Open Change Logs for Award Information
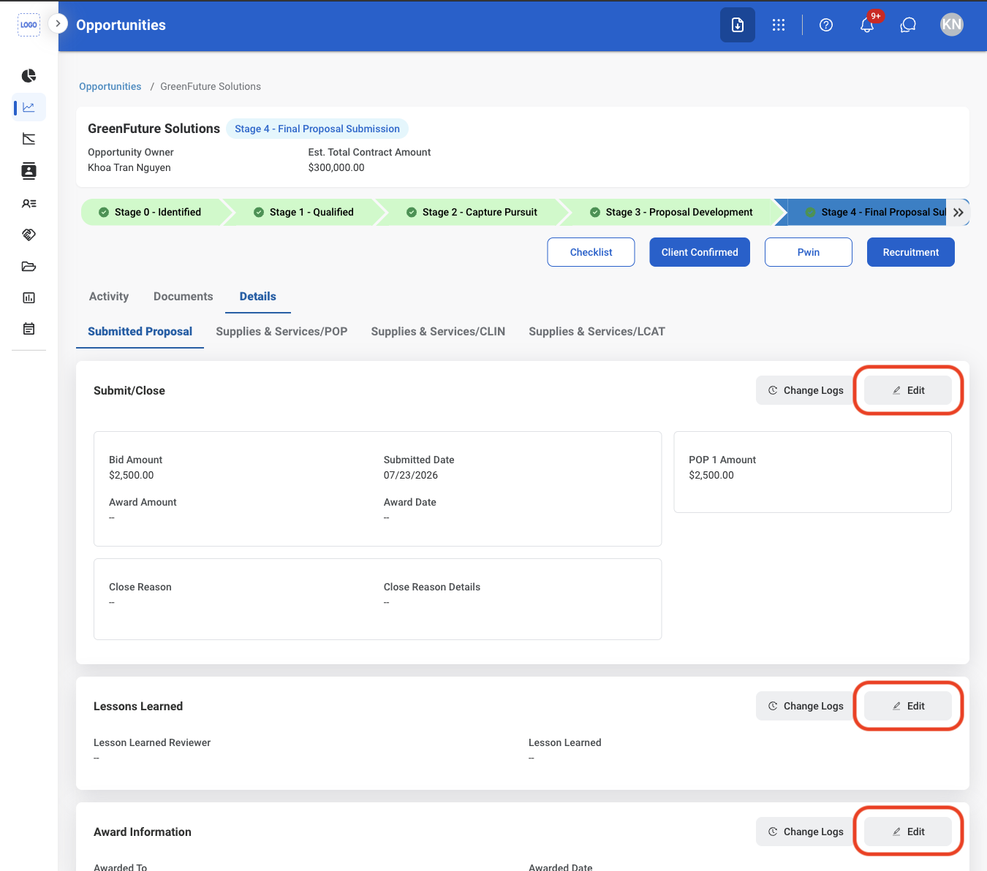The image size is (987, 871). tap(806, 832)
